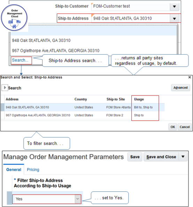Screen dimensions: 193x207
Task: Click the Save and Close button
Action: pos(161,157)
